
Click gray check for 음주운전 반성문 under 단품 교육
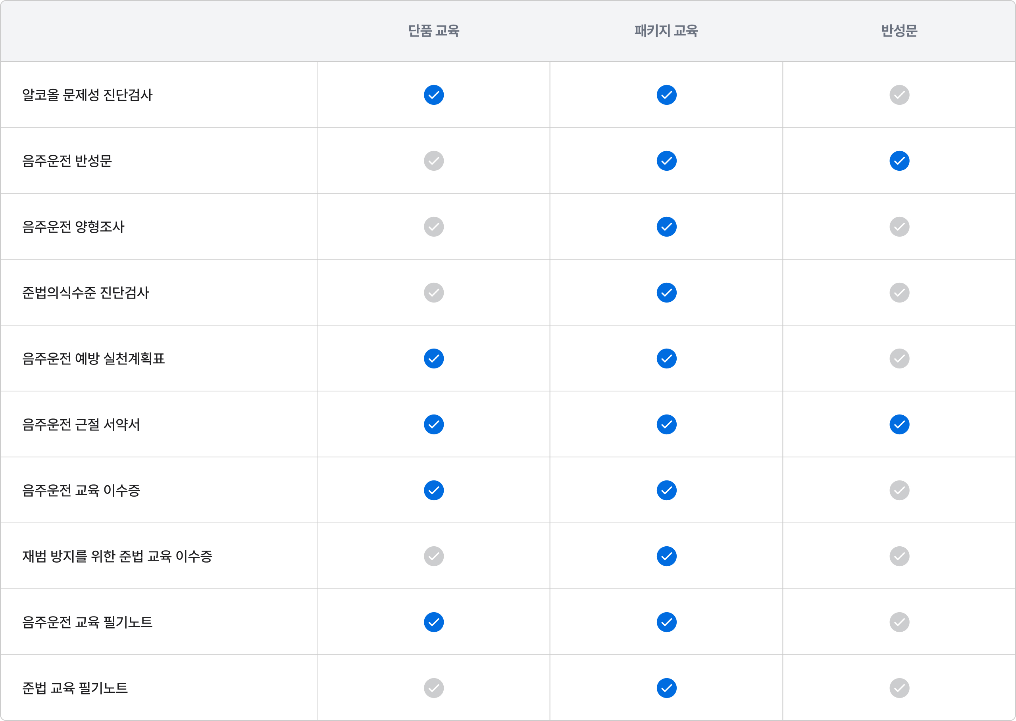(x=433, y=161)
